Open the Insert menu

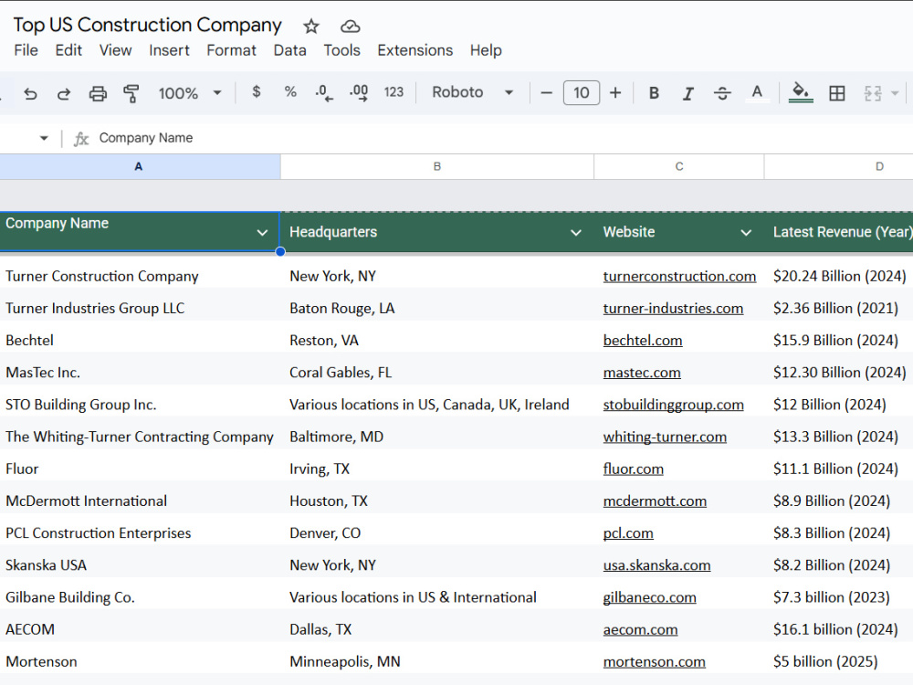pos(169,50)
